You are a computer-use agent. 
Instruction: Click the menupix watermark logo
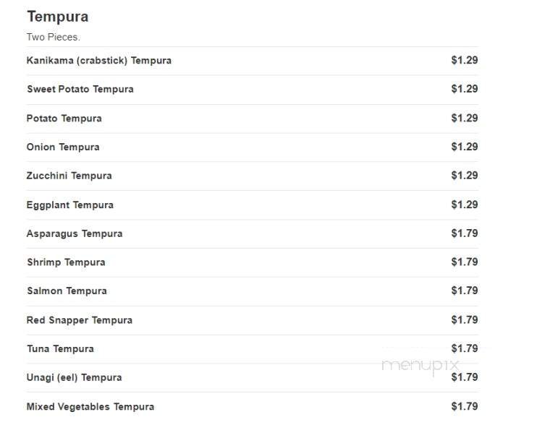pos(421,366)
